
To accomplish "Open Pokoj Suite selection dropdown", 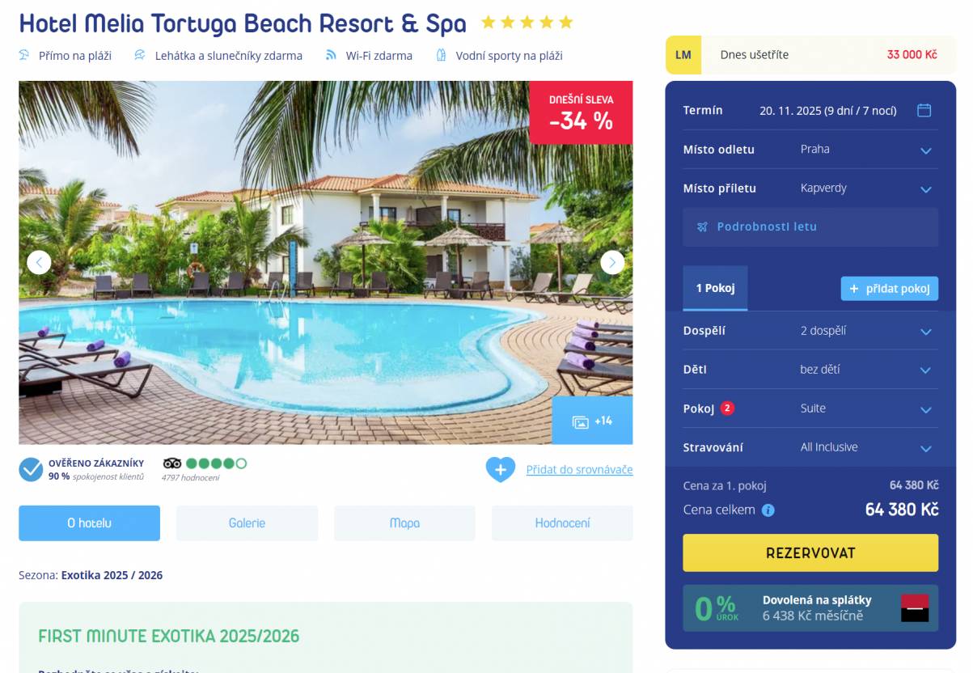I will [x=810, y=408].
